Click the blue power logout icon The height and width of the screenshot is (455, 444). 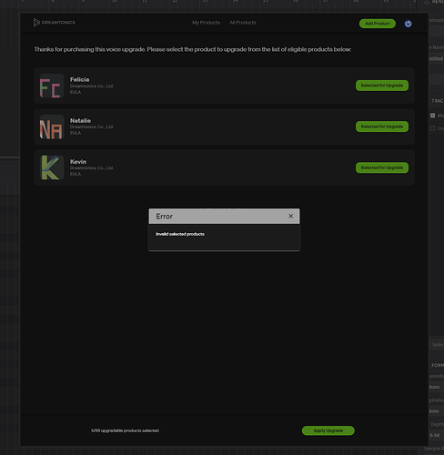pos(408,24)
